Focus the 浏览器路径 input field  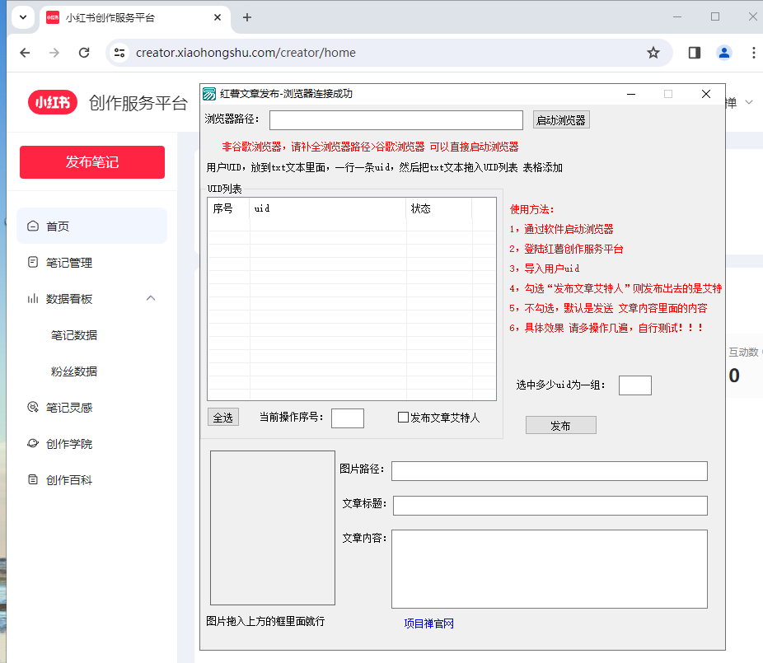tap(396, 120)
